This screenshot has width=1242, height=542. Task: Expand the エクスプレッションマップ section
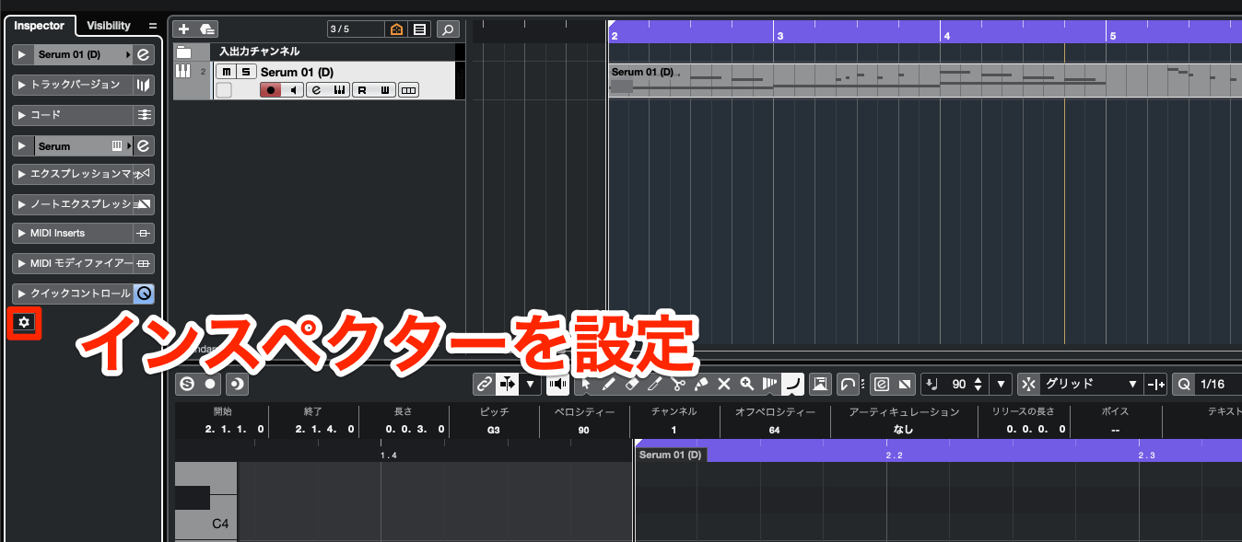click(23, 173)
